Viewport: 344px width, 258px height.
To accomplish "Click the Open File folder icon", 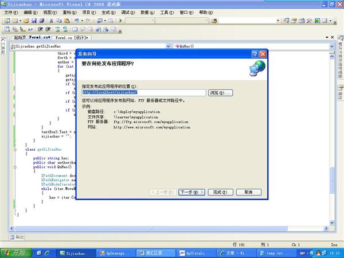I will point(26,21).
